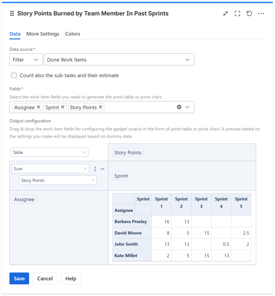Expand gadget to full screen view
Screen dimensions: 275x296
coord(237,14)
